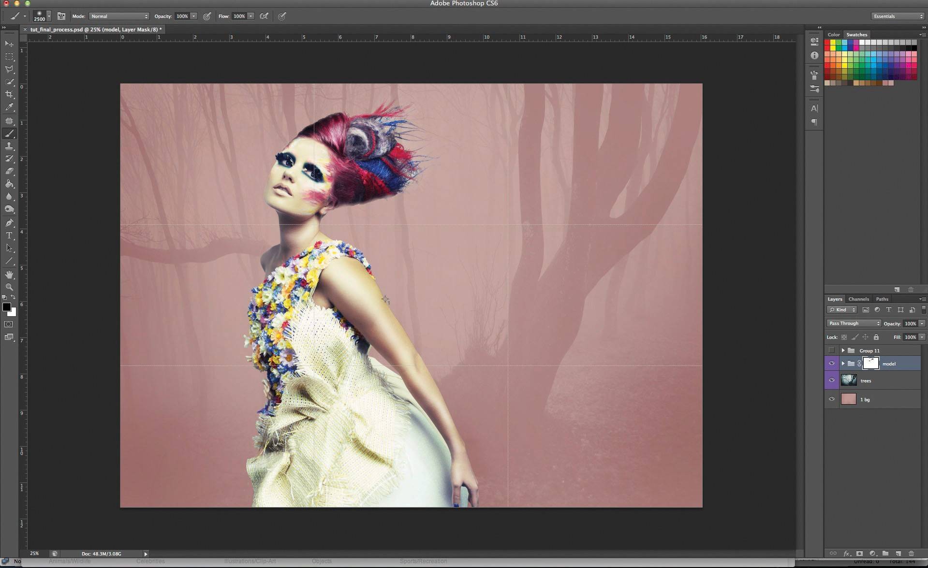Select the Crop tool
Viewport: 928px width, 568px height.
coord(9,94)
